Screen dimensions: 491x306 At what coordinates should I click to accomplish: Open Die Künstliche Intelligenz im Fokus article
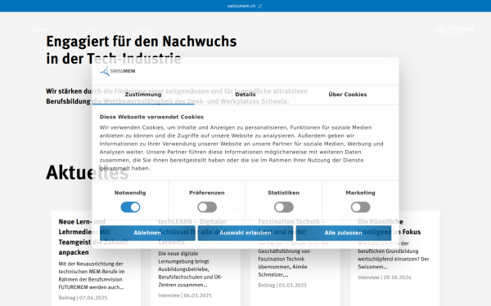point(395,258)
